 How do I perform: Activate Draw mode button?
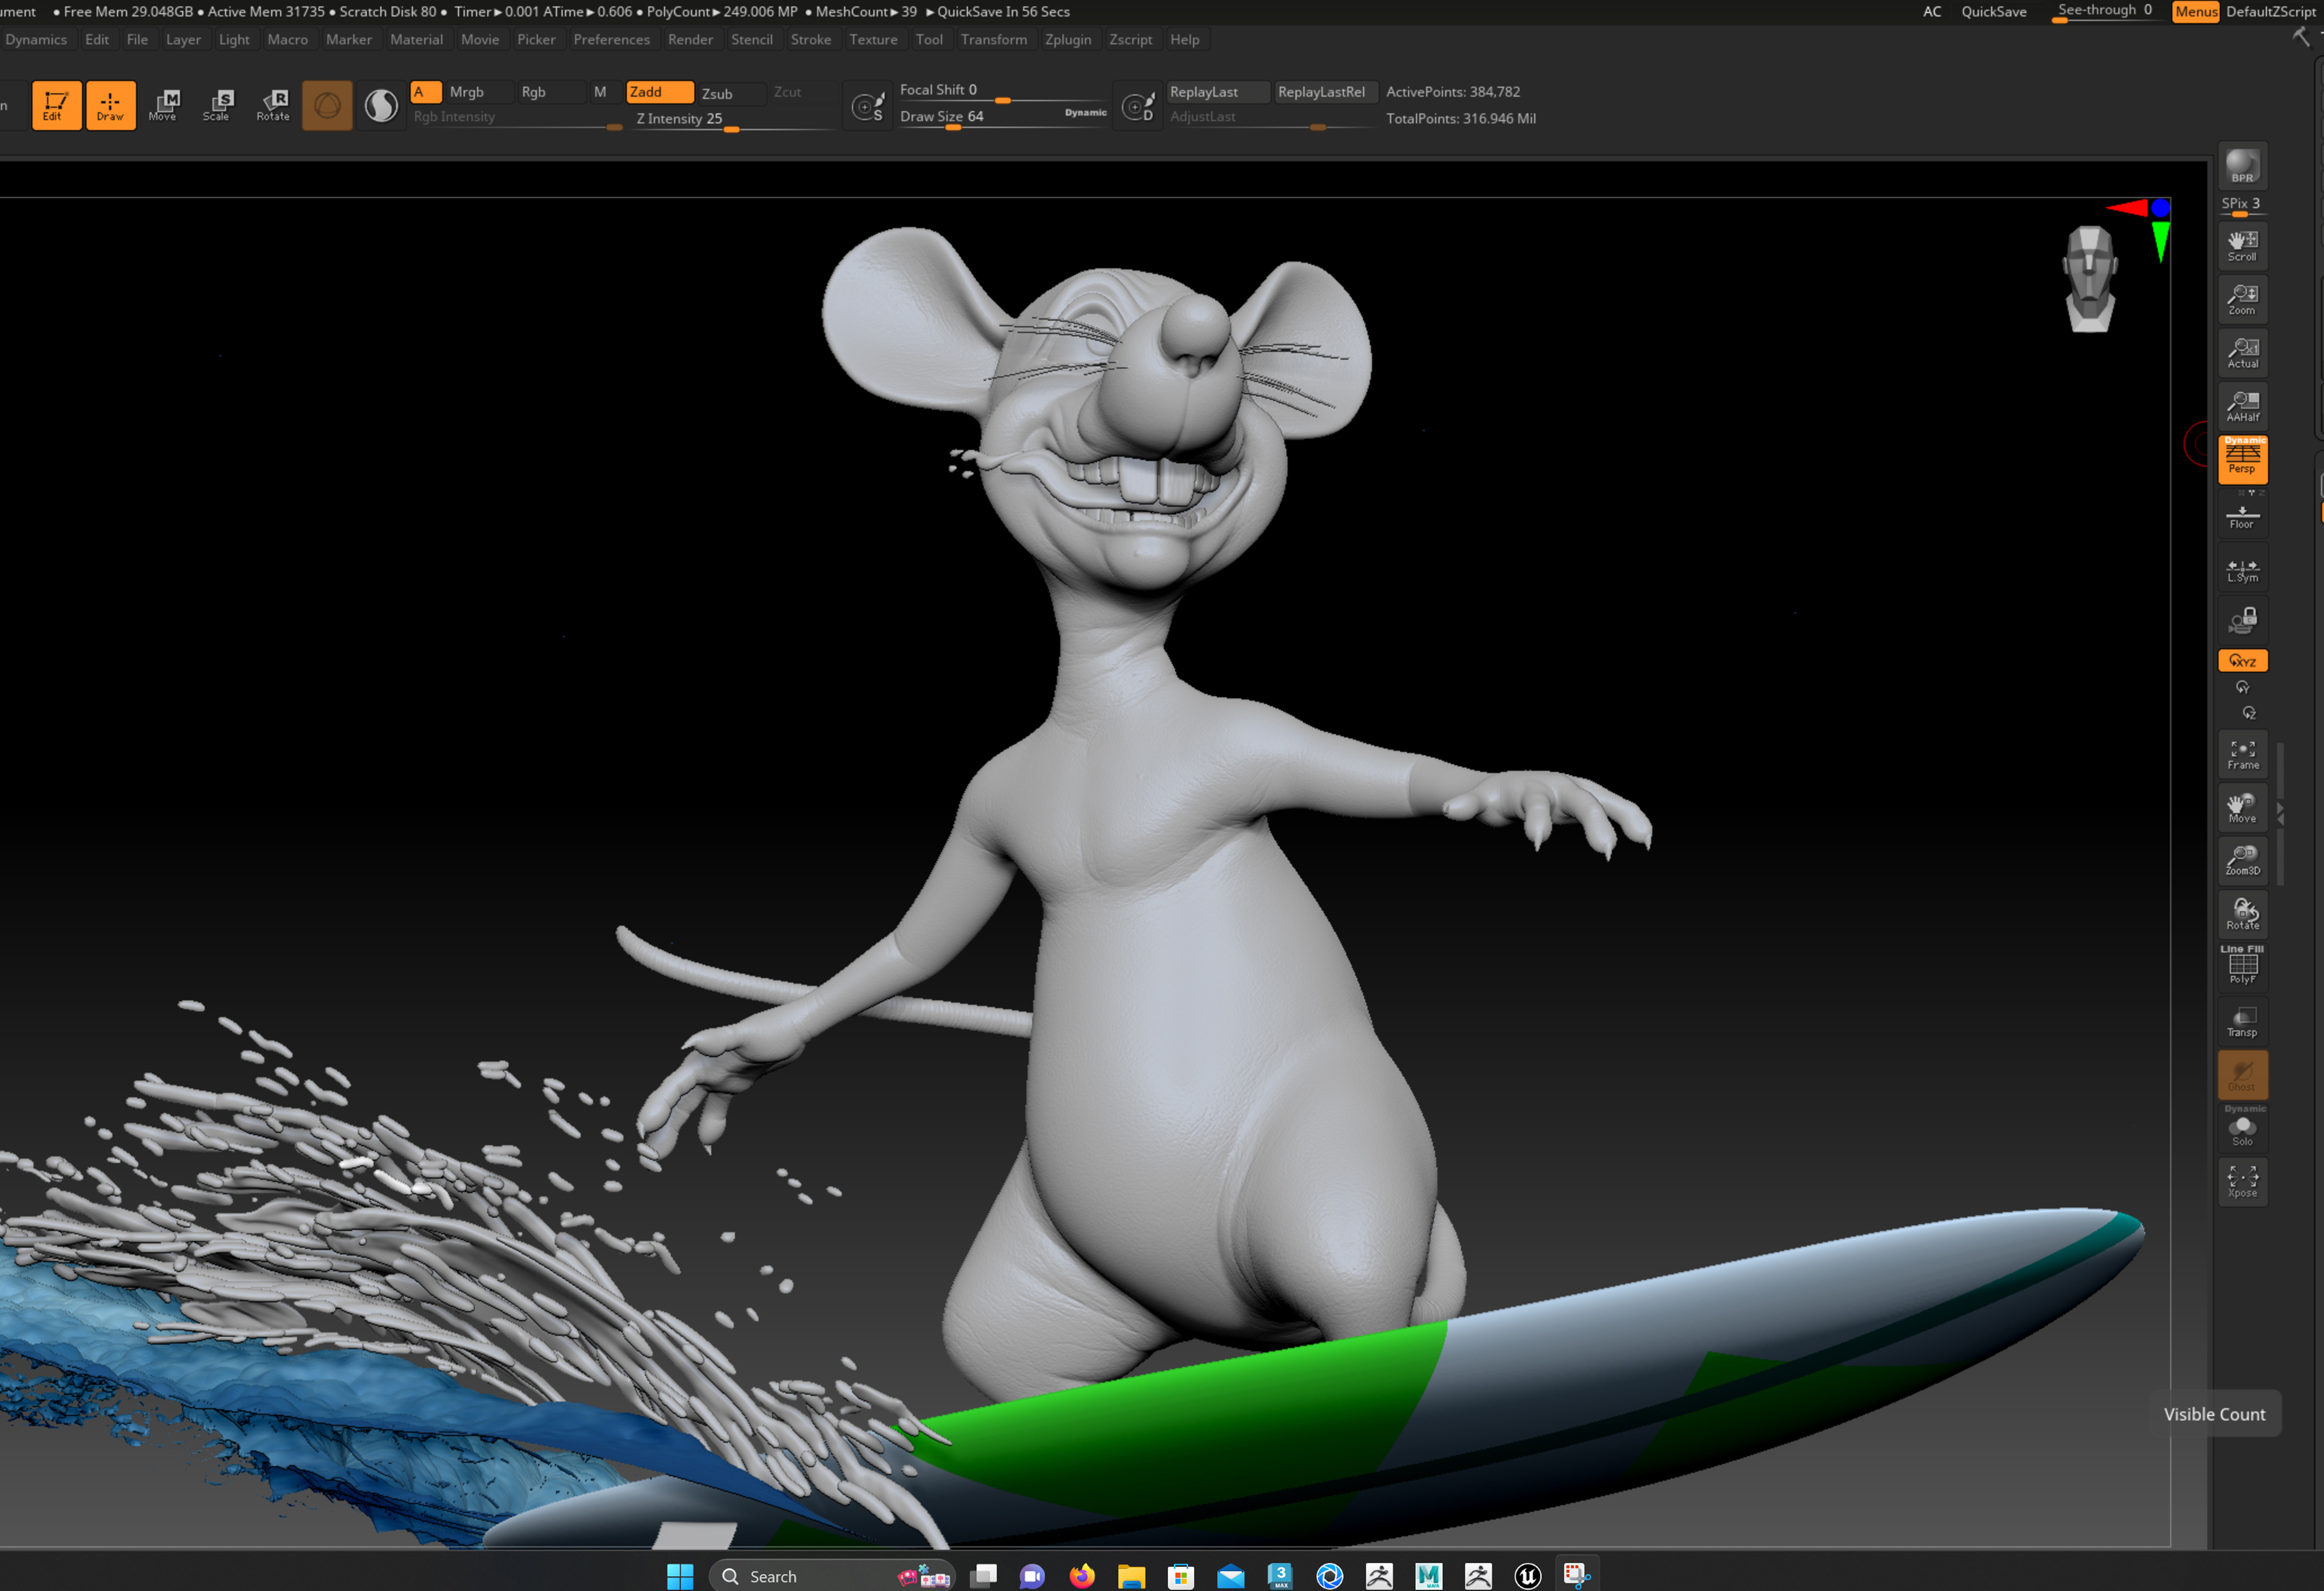point(110,105)
